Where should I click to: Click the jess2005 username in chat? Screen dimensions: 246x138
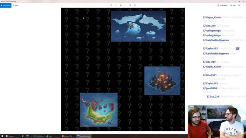tap(212, 88)
